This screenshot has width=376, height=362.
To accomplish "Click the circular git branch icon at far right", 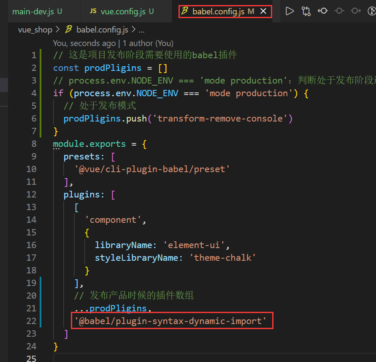I will [x=372, y=11].
